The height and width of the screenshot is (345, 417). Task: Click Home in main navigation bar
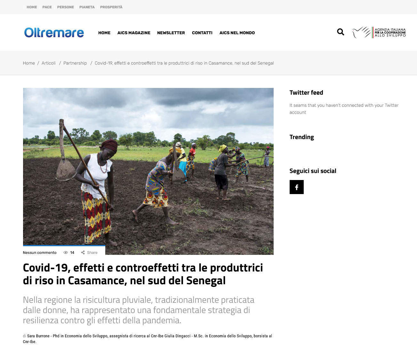pos(104,33)
